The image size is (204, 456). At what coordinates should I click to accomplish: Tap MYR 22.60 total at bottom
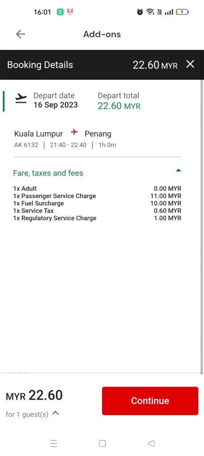pos(34,395)
